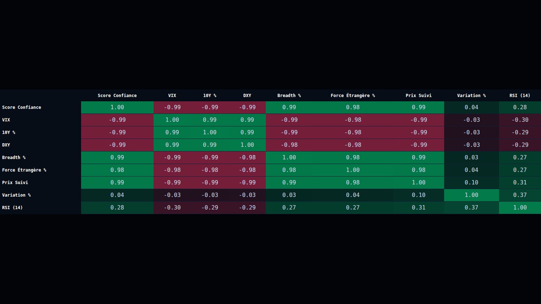Viewport: 541px width, 304px height.
Task: Select the 10Y % row label
Action: [x=41, y=132]
